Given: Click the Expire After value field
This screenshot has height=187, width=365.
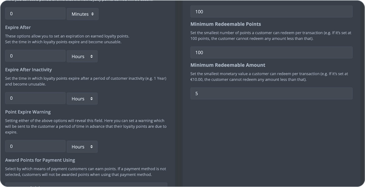Looking at the screenshot, I should pos(35,56).
